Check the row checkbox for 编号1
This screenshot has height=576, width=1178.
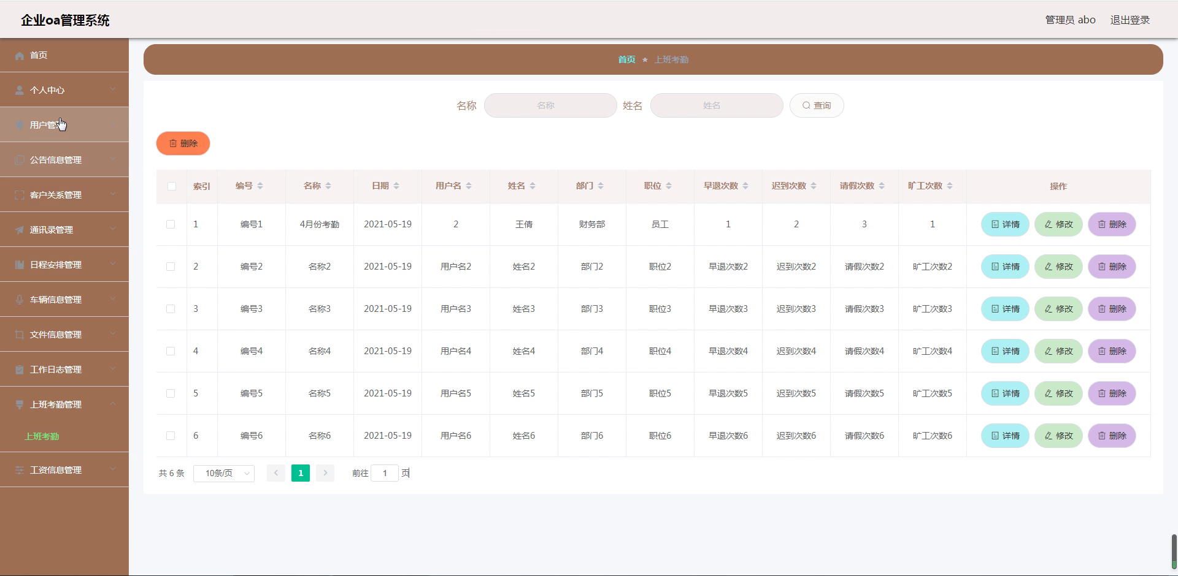click(171, 224)
